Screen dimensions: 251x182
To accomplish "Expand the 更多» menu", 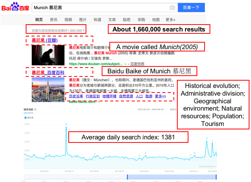I will coord(170,20).
